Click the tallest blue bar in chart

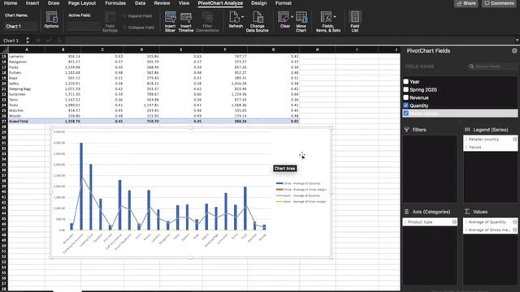click(x=81, y=187)
